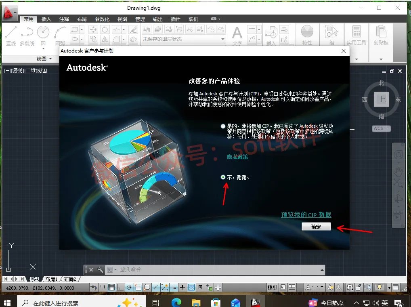
Task: Select the 'Yes, I will join CIP' radio button
Action: (x=223, y=126)
